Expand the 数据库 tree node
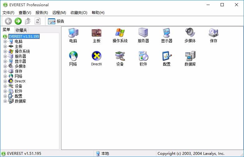 pyautogui.click(x=5, y=101)
